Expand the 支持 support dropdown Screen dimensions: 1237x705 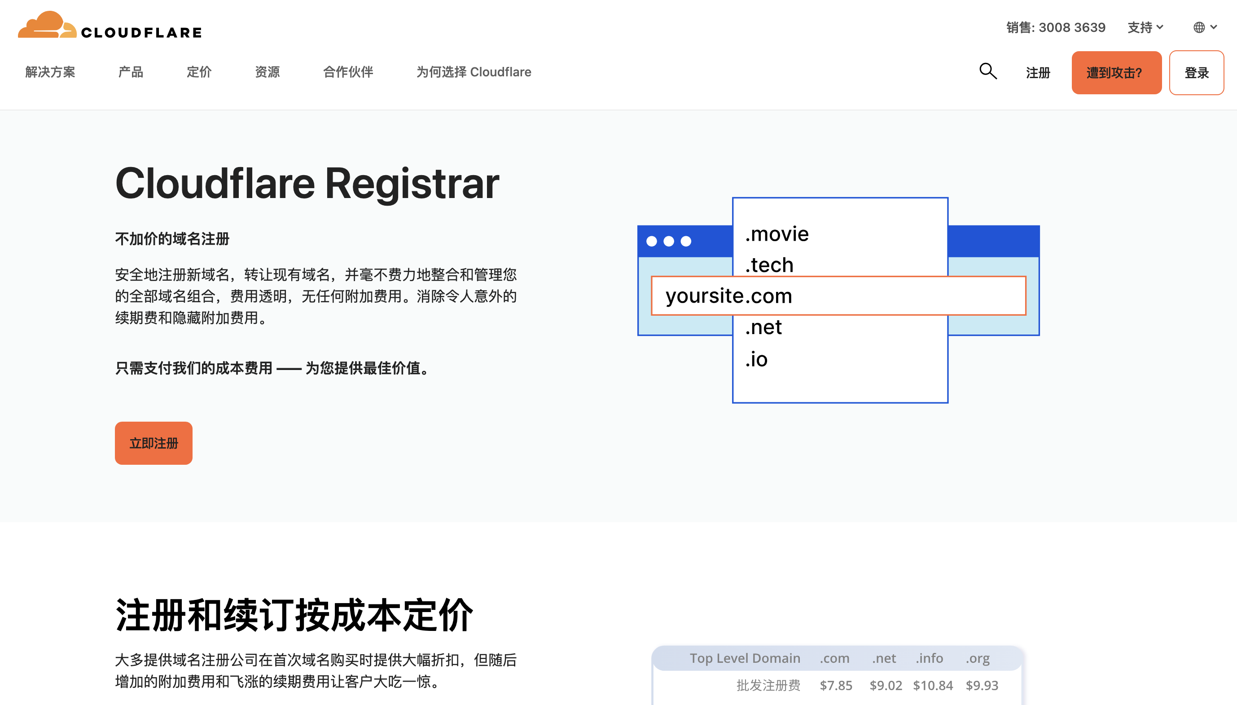(1145, 27)
